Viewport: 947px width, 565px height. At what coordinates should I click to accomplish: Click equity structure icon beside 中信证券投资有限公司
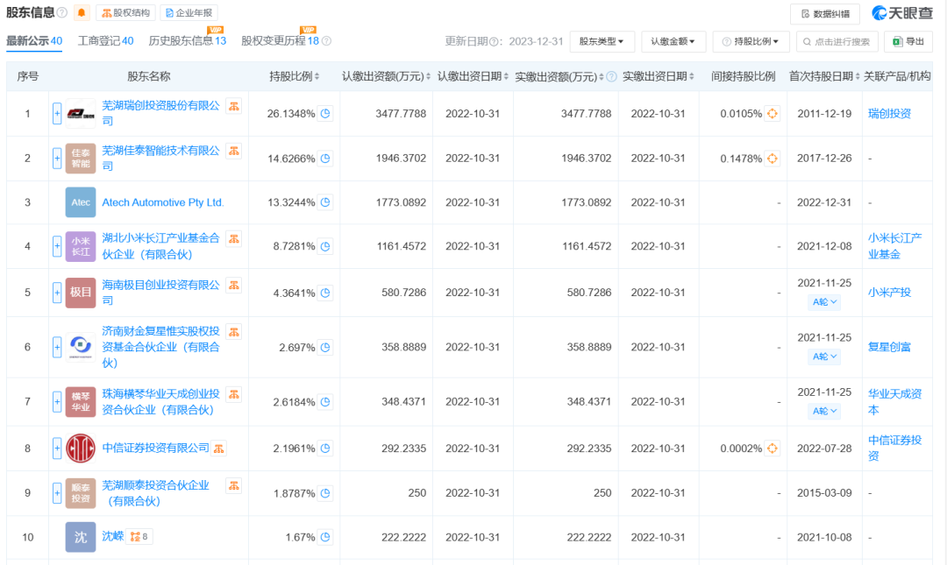218,448
